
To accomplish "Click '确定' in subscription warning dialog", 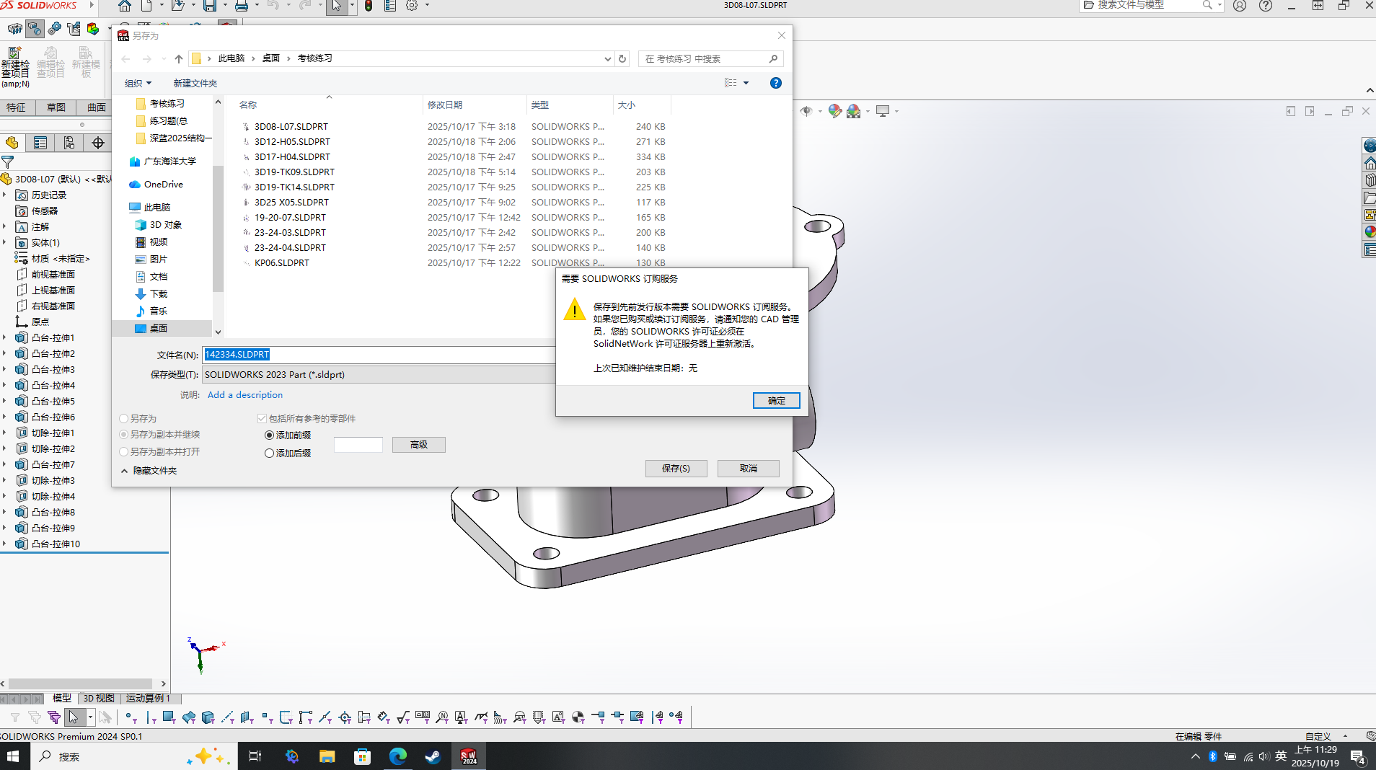I will 777,401.
